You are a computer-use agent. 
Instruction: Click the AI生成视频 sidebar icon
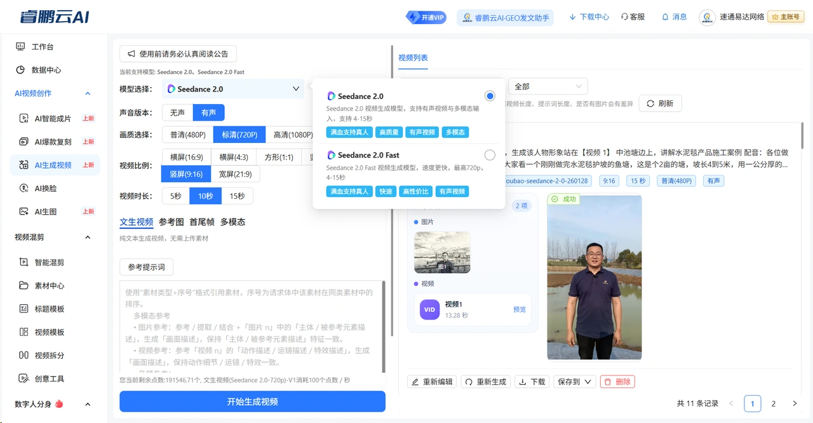pyautogui.click(x=24, y=165)
